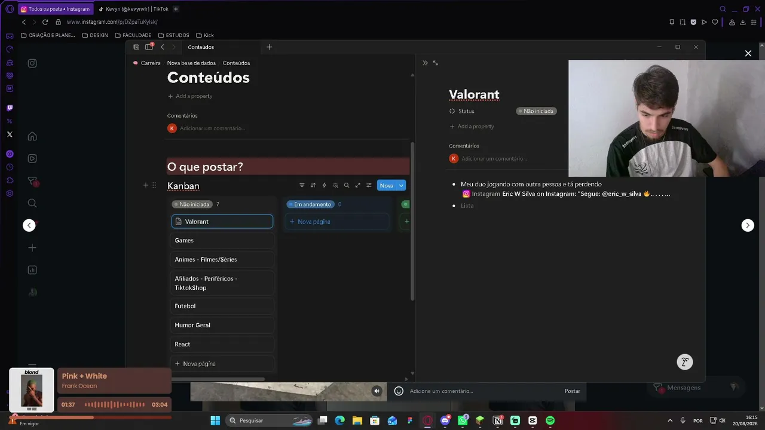Click Postar to publish comment
The width and height of the screenshot is (765, 430).
[x=572, y=391]
